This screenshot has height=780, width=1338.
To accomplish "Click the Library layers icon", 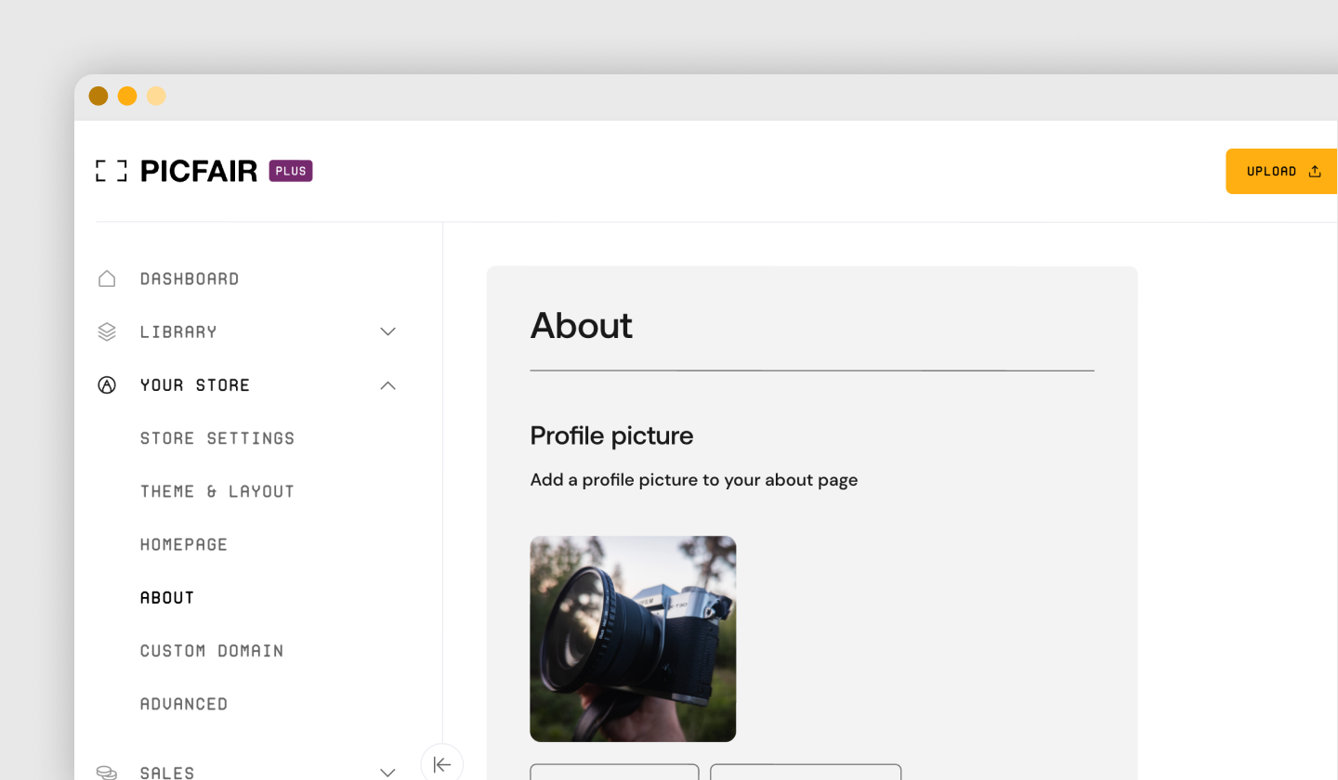I will [107, 331].
